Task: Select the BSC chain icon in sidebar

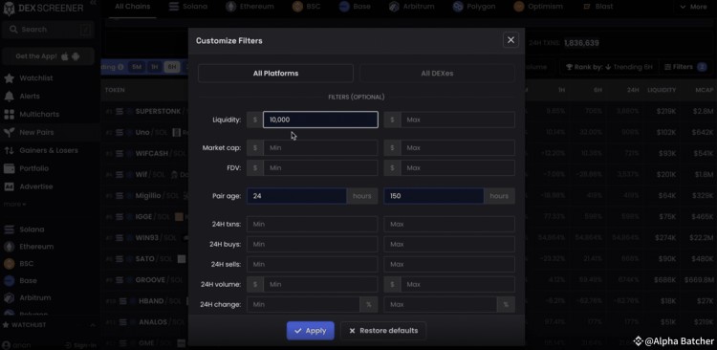Action: point(10,264)
